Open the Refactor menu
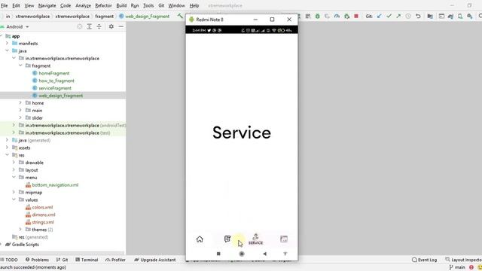482x271 pixels. point(103,5)
